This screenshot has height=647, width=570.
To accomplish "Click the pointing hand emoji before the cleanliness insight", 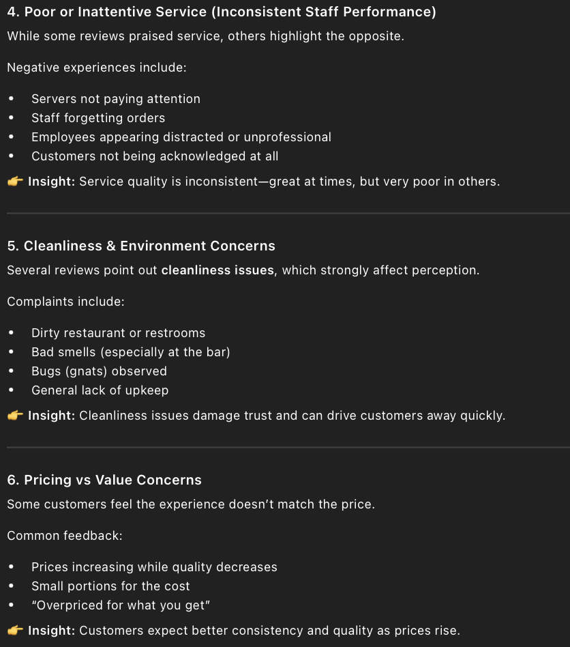I will coord(15,416).
